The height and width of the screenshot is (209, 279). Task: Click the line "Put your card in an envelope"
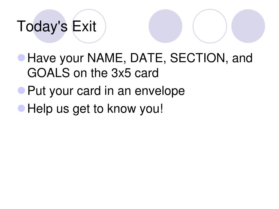[106, 91]
